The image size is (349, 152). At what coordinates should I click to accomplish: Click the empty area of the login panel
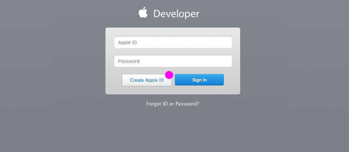click(x=173, y=90)
